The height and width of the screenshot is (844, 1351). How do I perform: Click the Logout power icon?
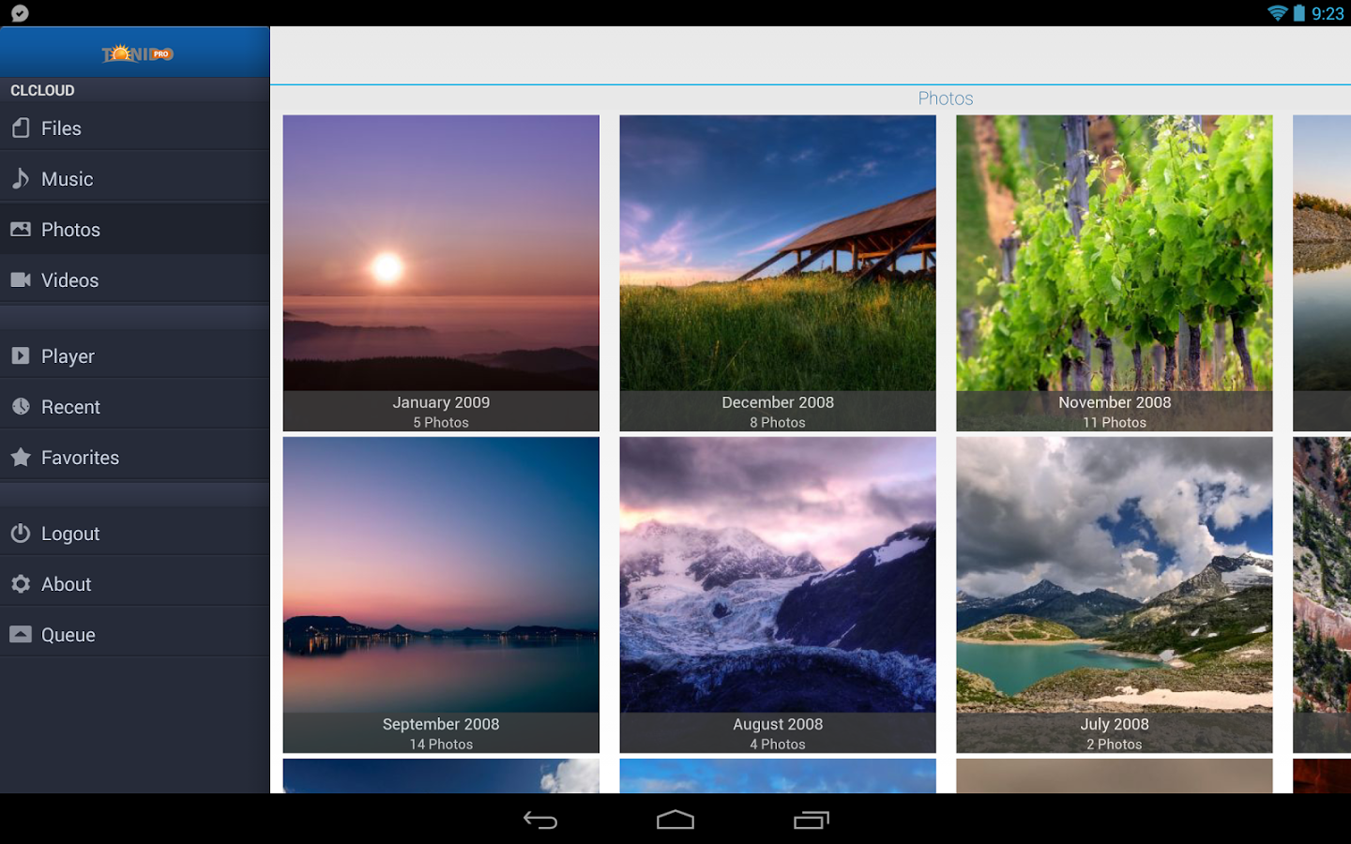pos(21,533)
